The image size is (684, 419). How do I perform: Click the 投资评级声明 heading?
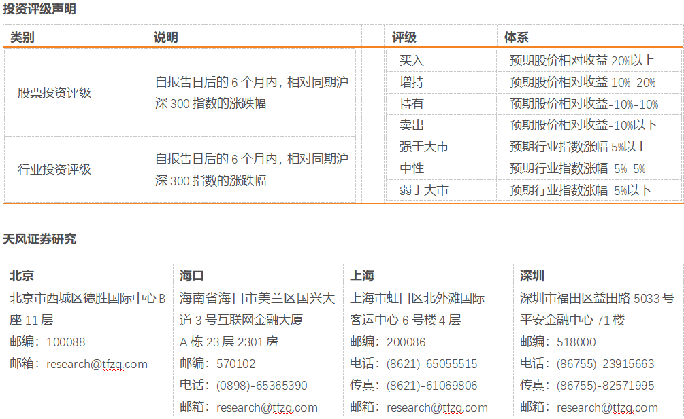(x=39, y=9)
